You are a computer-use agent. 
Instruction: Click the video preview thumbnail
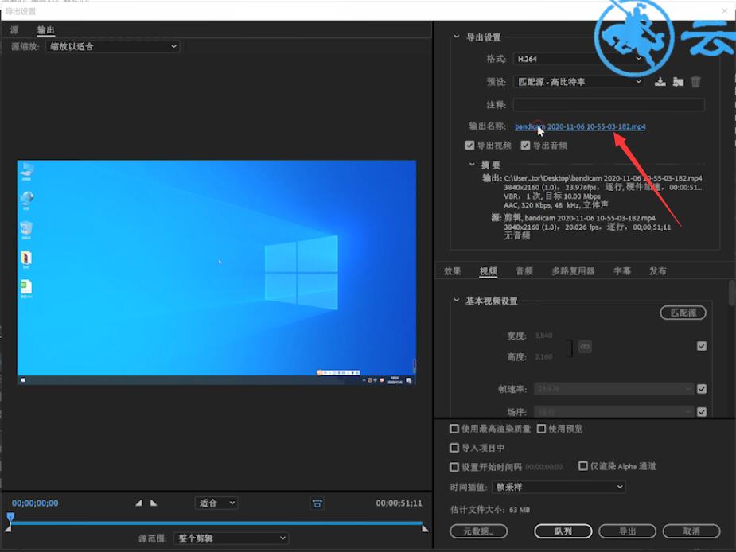[216, 272]
